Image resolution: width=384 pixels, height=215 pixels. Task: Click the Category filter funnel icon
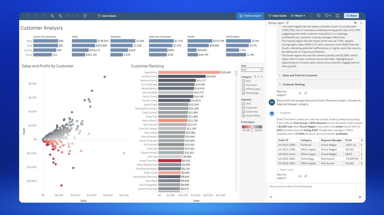click(255, 77)
